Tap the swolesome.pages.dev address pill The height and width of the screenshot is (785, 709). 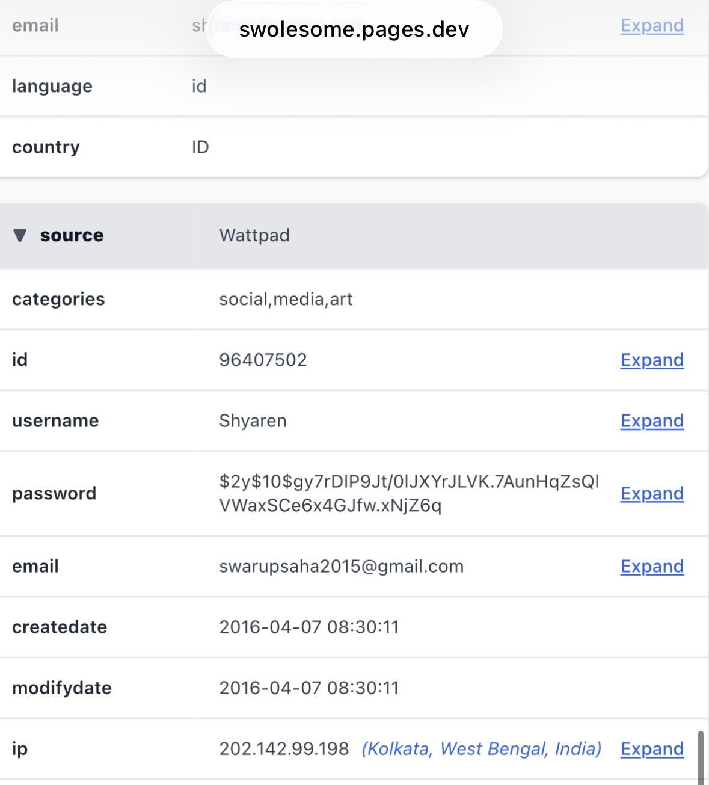click(354, 29)
